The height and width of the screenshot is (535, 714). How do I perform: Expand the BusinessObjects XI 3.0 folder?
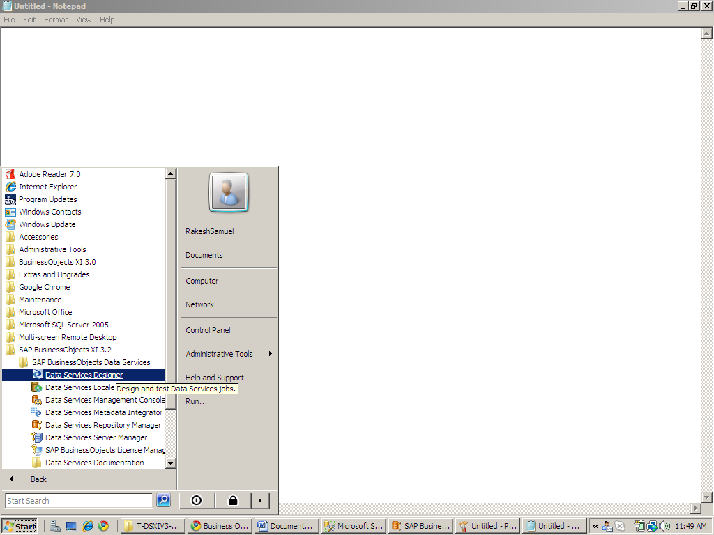coord(57,262)
